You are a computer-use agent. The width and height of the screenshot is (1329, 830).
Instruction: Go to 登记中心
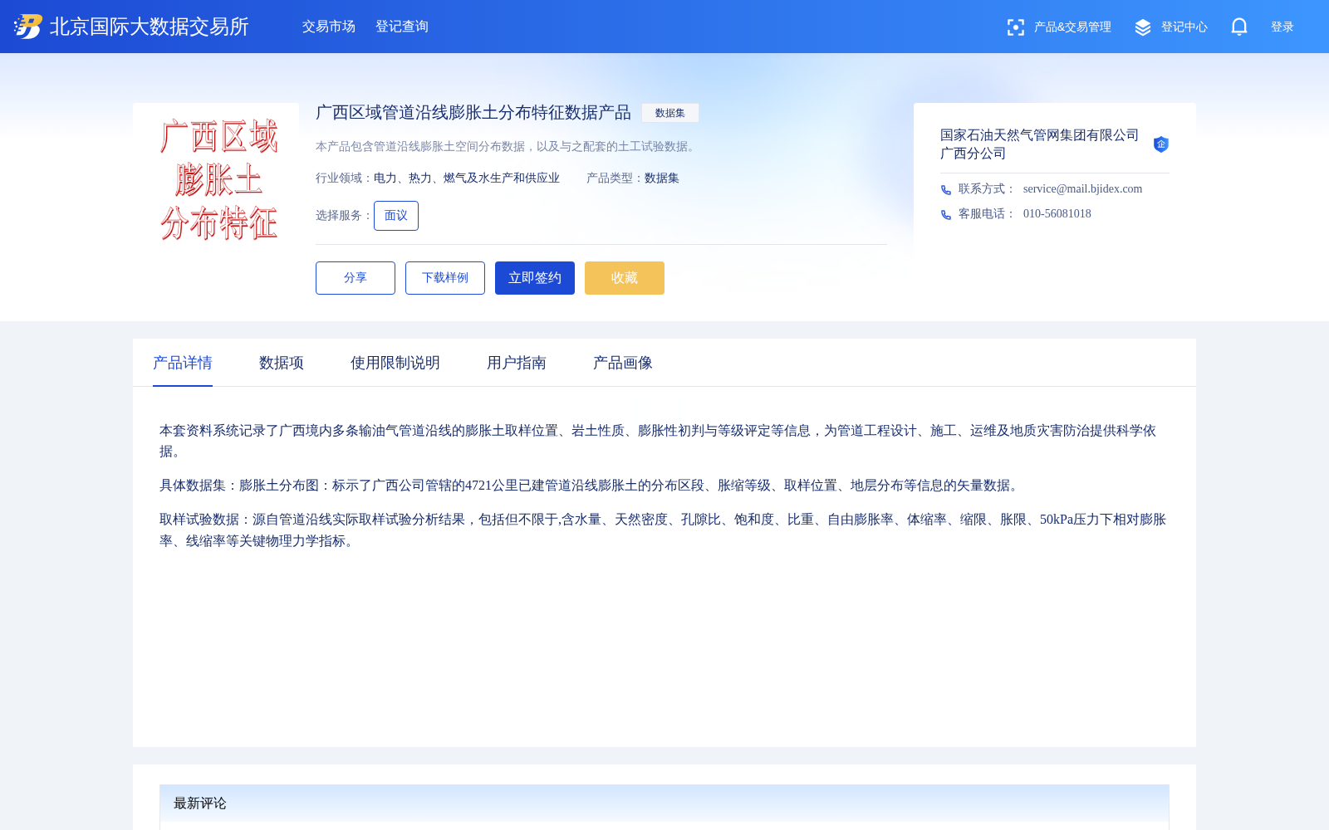point(1184,27)
